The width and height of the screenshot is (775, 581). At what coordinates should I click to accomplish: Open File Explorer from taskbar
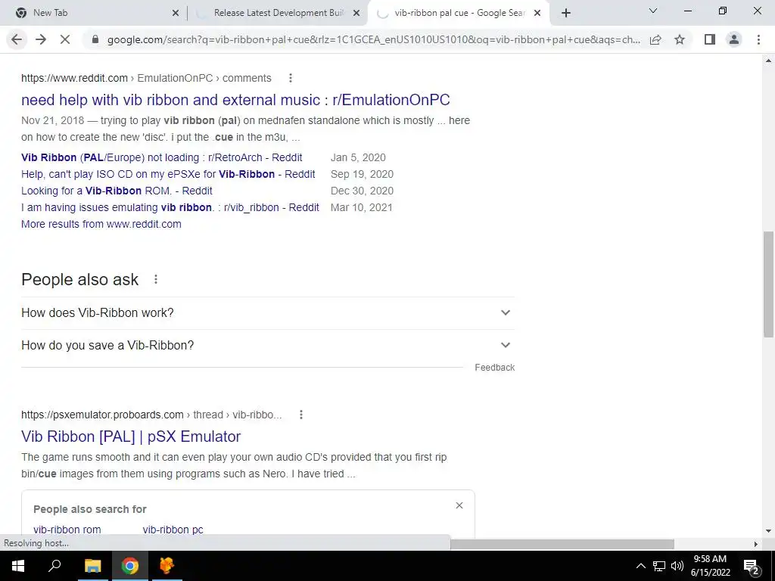point(92,566)
